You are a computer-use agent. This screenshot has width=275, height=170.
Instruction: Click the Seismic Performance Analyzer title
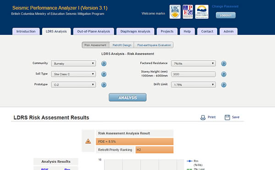pos(60,8)
